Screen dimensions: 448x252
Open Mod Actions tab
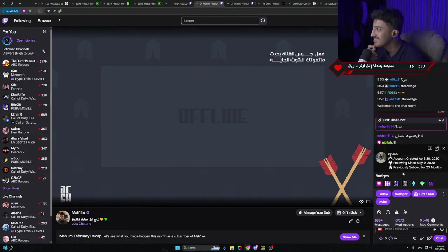[x=404, y=223]
